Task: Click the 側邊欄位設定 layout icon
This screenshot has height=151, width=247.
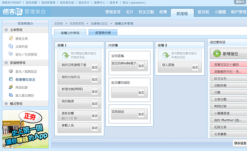Action: [11, 79]
